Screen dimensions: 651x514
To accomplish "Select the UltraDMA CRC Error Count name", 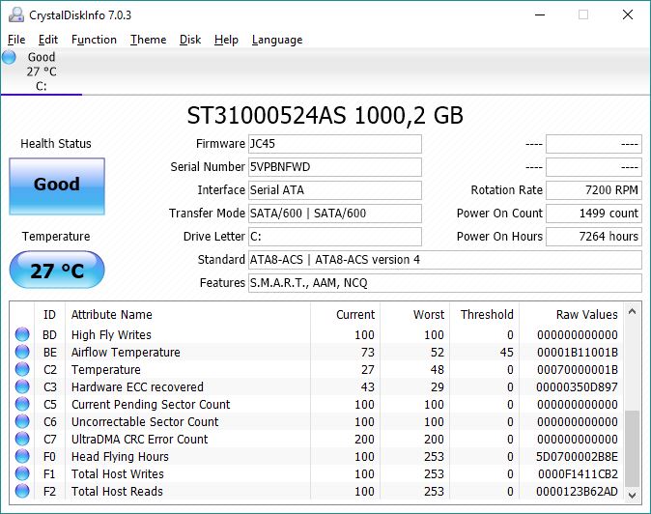I will pyautogui.click(x=139, y=440).
